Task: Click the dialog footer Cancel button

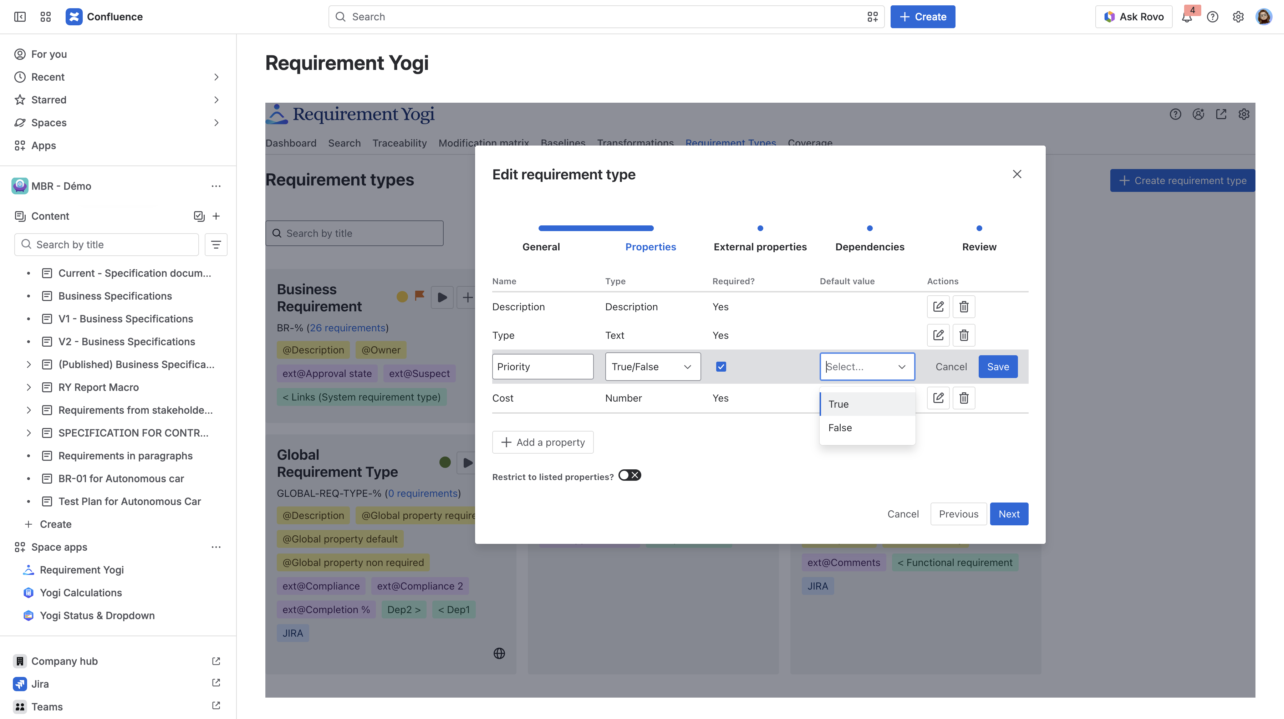Action: point(903,514)
